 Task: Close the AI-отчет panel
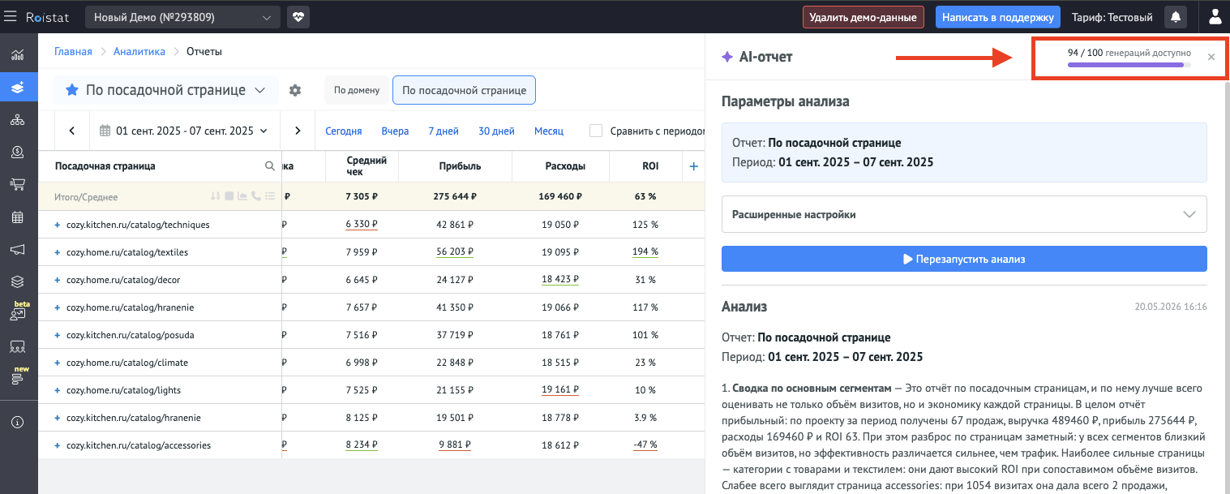coord(1211,57)
